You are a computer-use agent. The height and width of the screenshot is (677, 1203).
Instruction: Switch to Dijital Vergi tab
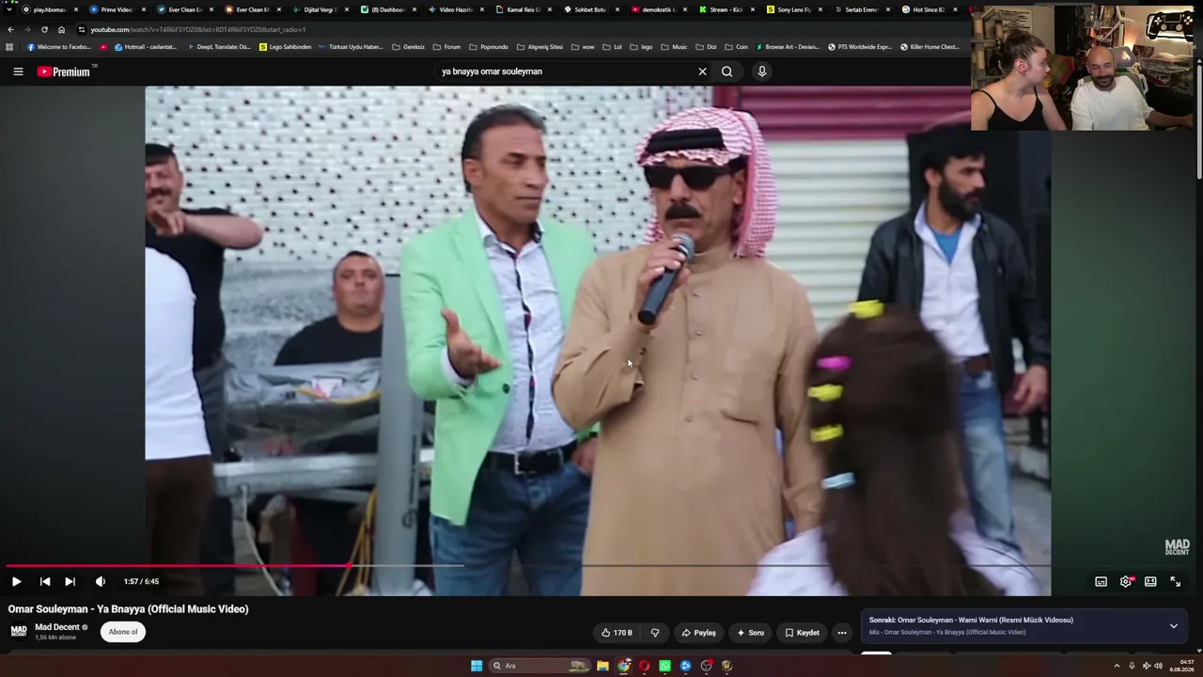(x=320, y=9)
